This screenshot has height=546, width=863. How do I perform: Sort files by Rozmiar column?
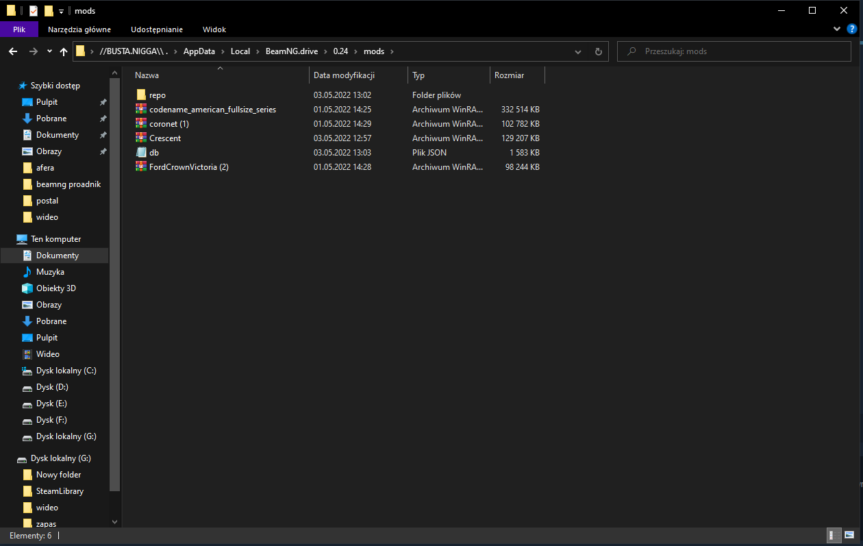517,75
